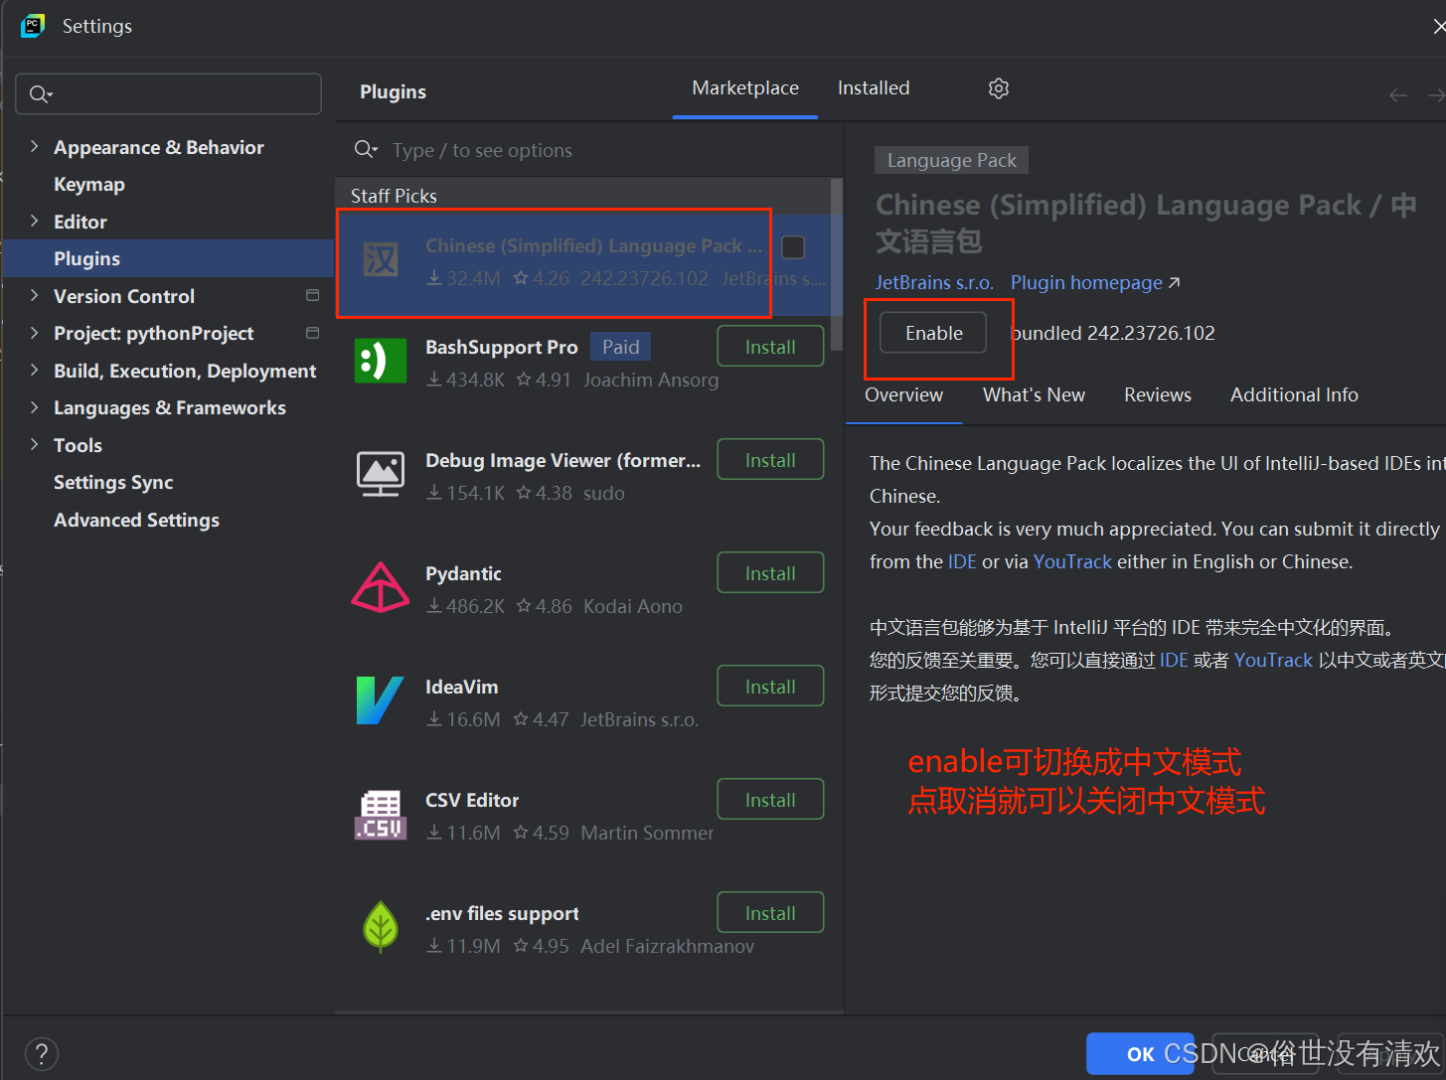Open the Reviews tab
This screenshot has height=1080, width=1446.
click(x=1158, y=394)
